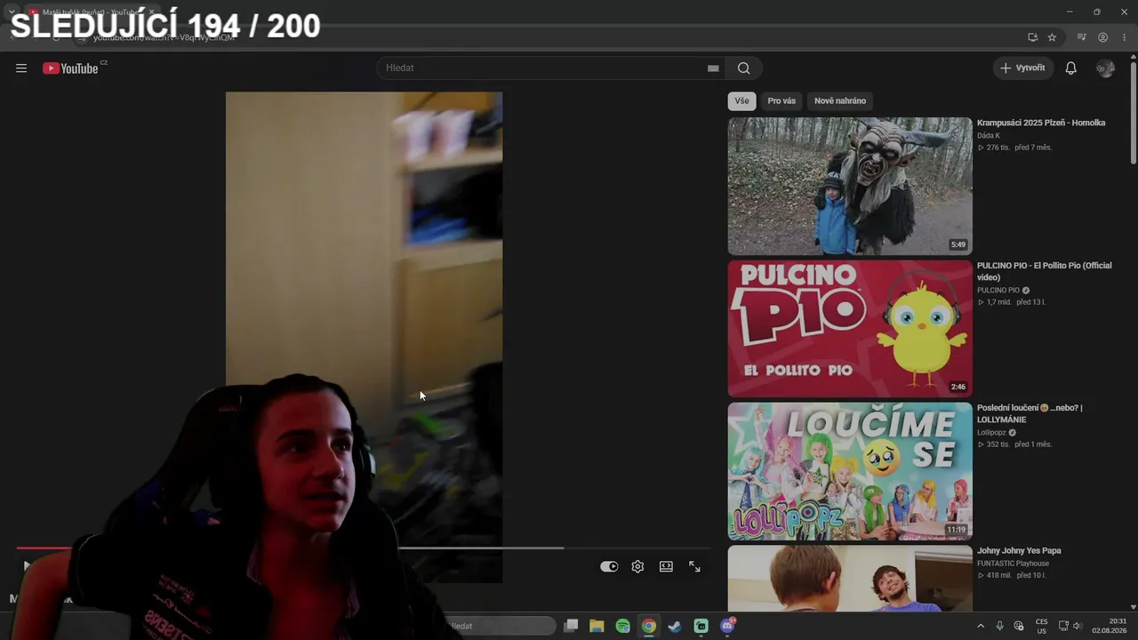1138x640 pixels.
Task: Visit the FUNTASTIC Playhouse channel link
Action: (x=1013, y=564)
